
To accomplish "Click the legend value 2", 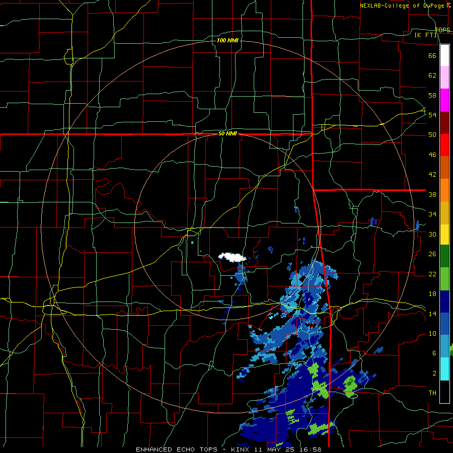I will coord(434,373).
